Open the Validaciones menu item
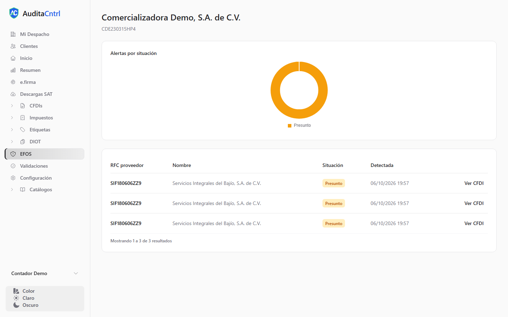This screenshot has height=317, width=508. (x=45, y=166)
